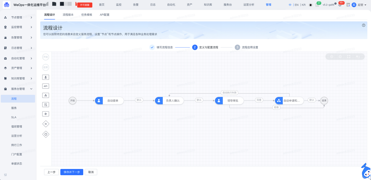The image size is (371, 180).
Task: Select the form task node in the node palette
Action: (x=46, y=104)
